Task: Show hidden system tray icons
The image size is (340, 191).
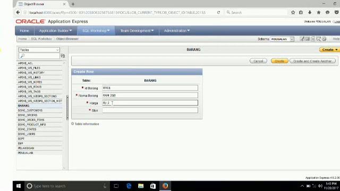Action: pyautogui.click(x=302, y=186)
